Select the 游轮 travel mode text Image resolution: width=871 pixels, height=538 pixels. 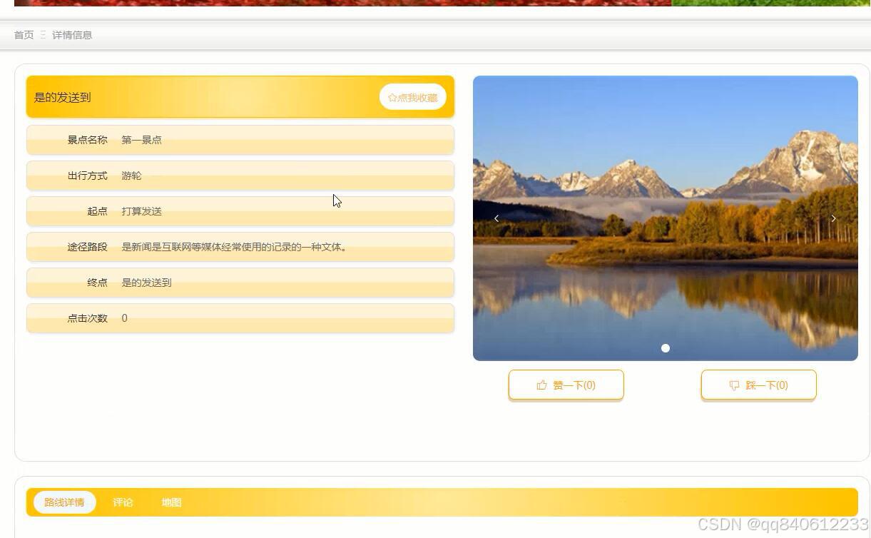[131, 176]
